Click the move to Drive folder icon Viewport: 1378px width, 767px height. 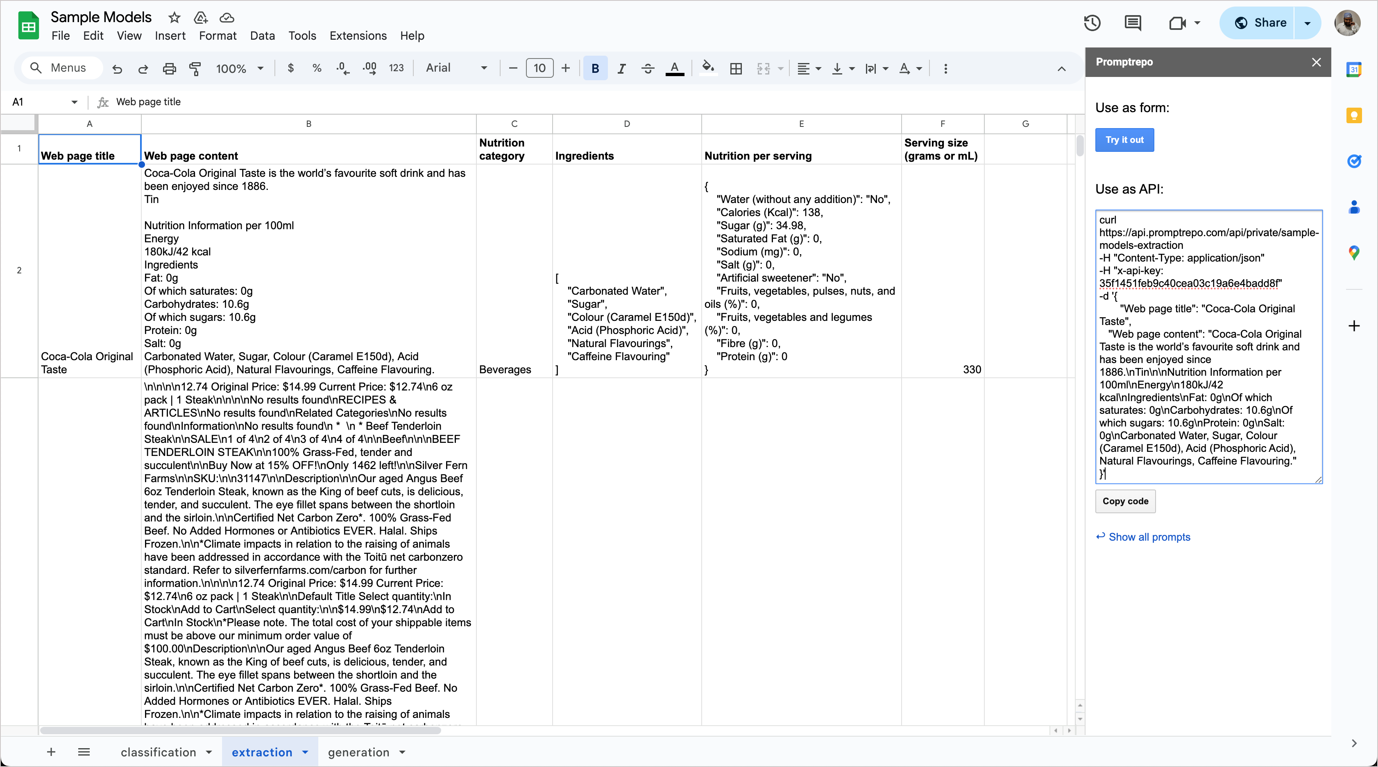pyautogui.click(x=201, y=18)
